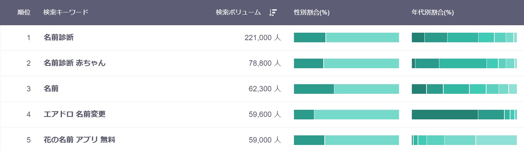The image size is (524, 151).
Task: Click rank number 5 in the table
Action: 29,140
